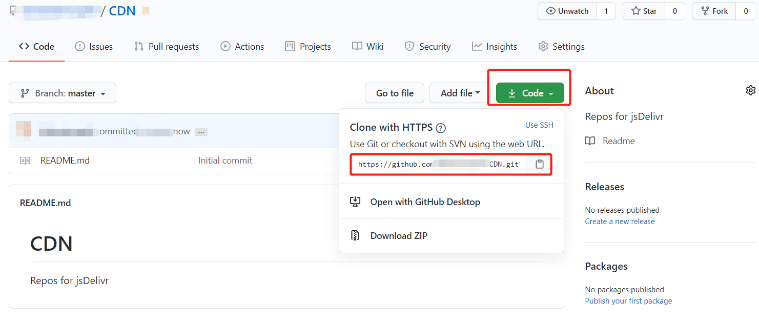View the Security tab
The image size is (759, 322).
[x=427, y=47]
